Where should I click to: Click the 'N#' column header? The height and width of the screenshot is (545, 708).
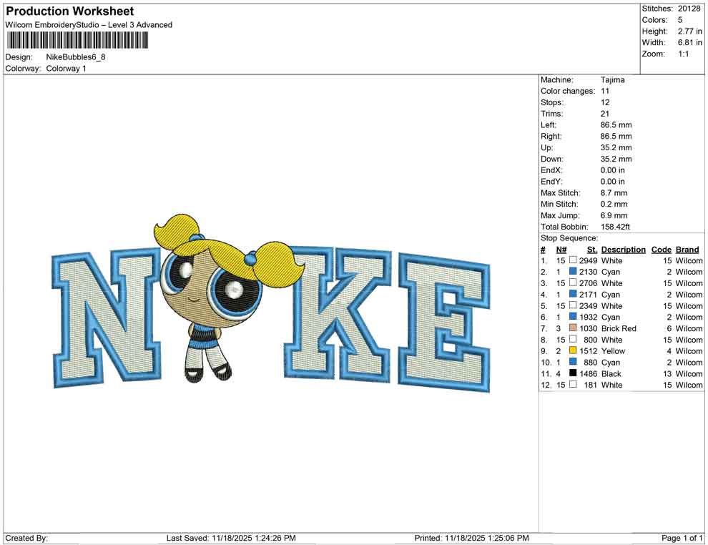(x=561, y=250)
